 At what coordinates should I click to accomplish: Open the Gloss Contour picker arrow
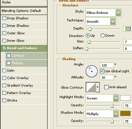pos(98,87)
